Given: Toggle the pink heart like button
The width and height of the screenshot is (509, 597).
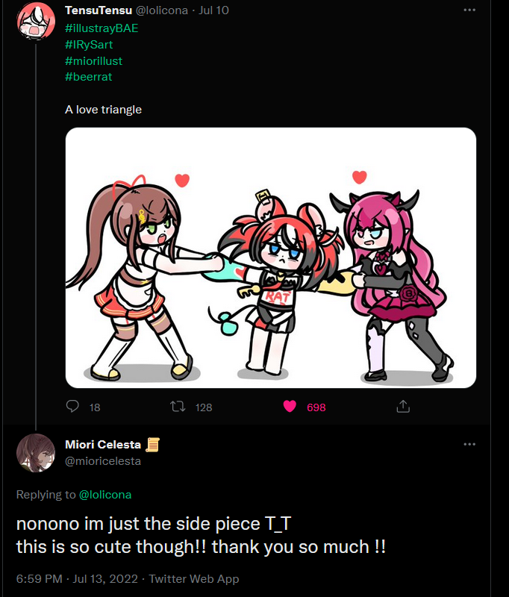Looking at the screenshot, I should [x=289, y=407].
